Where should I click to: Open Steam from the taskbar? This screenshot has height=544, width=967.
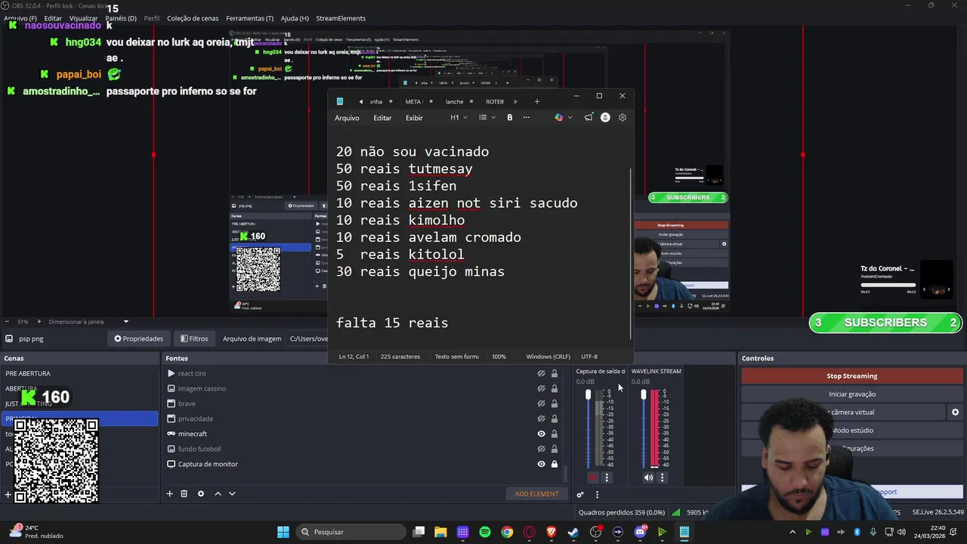coord(573,532)
